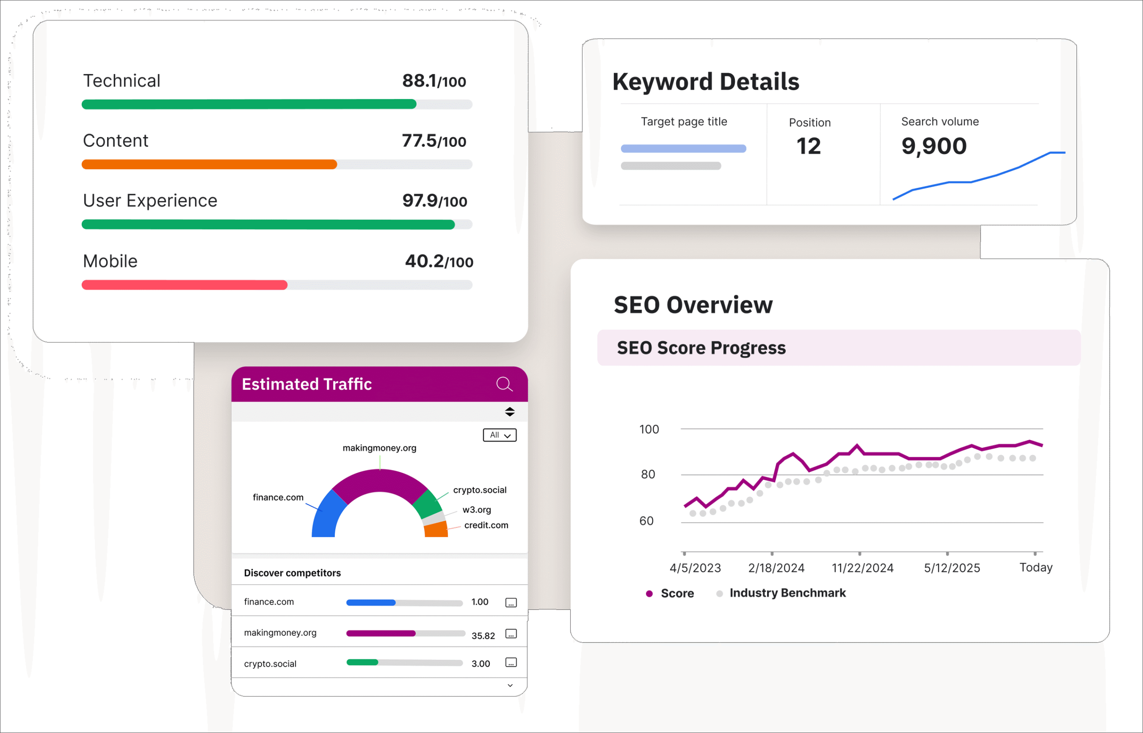Click the gray Industry Benchmark legend dot
Screen dimensions: 1143x733
click(x=719, y=594)
